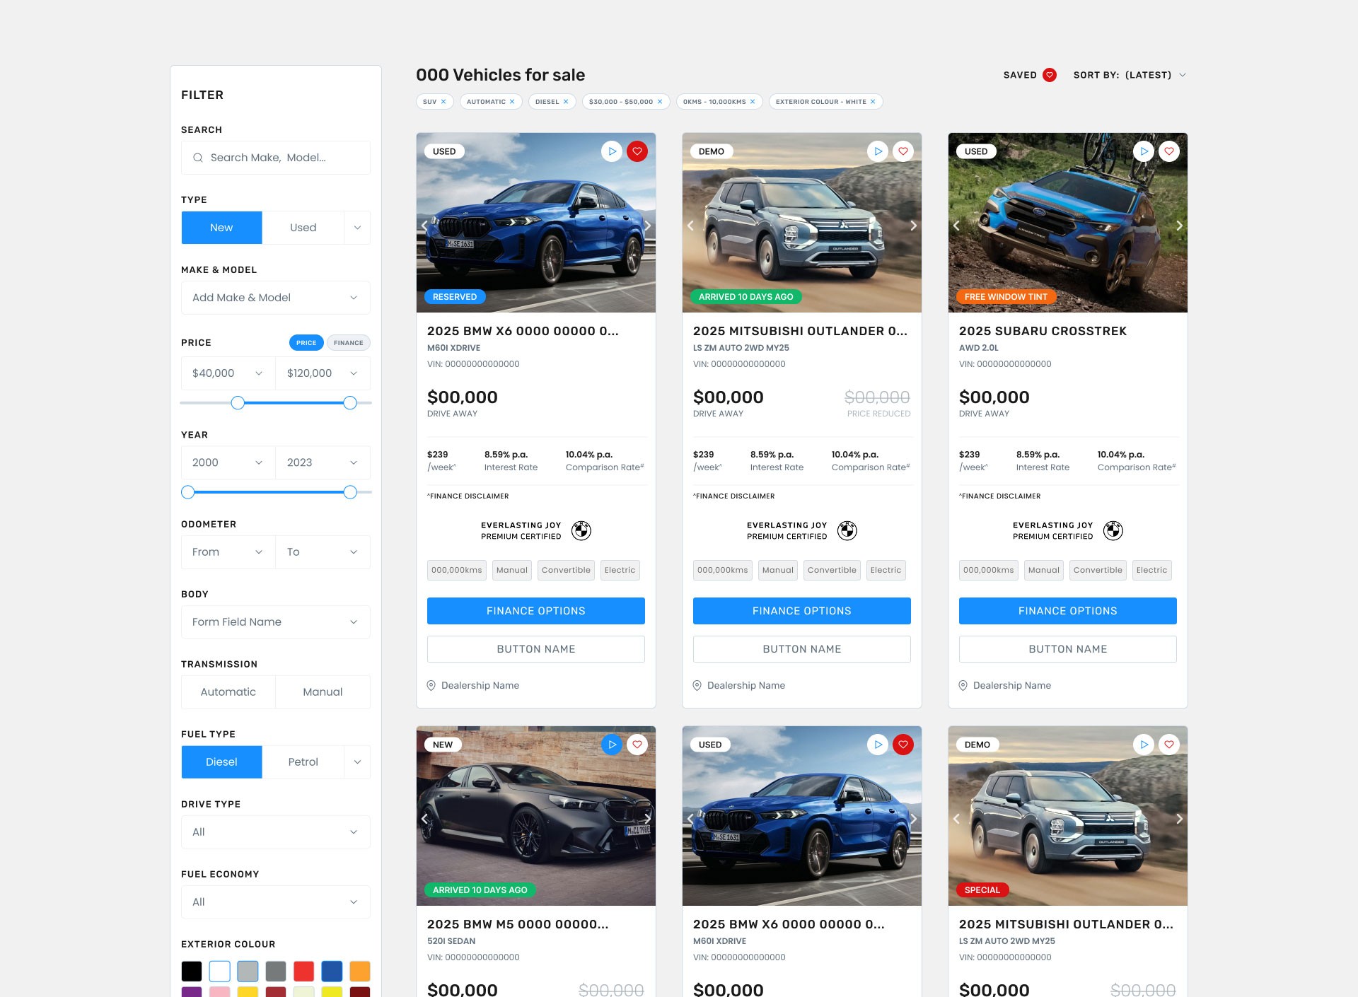Screen dimensions: 1358x997
Task: Open minimum price $40,000 dropdown
Action: click(x=228, y=373)
